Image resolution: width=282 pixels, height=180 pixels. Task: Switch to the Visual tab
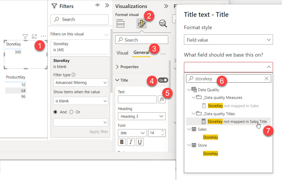pos(122,53)
